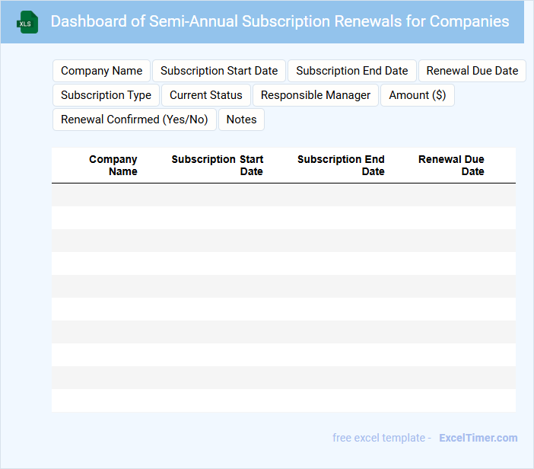Image resolution: width=534 pixels, height=469 pixels.
Task: Select the Company Name tag
Action: coord(101,71)
